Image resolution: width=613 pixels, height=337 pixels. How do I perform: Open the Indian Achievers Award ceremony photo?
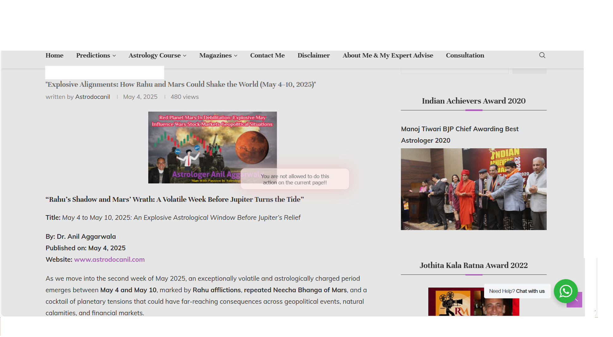tap(473, 189)
